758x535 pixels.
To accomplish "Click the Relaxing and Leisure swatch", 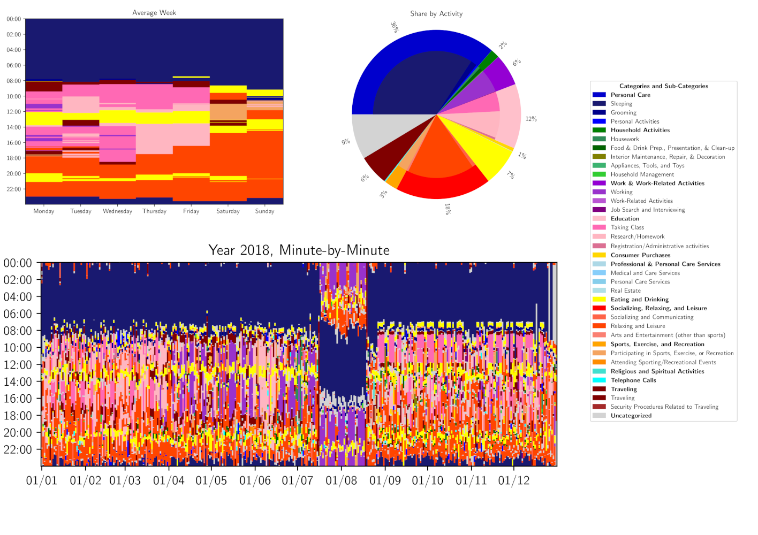I will point(599,326).
